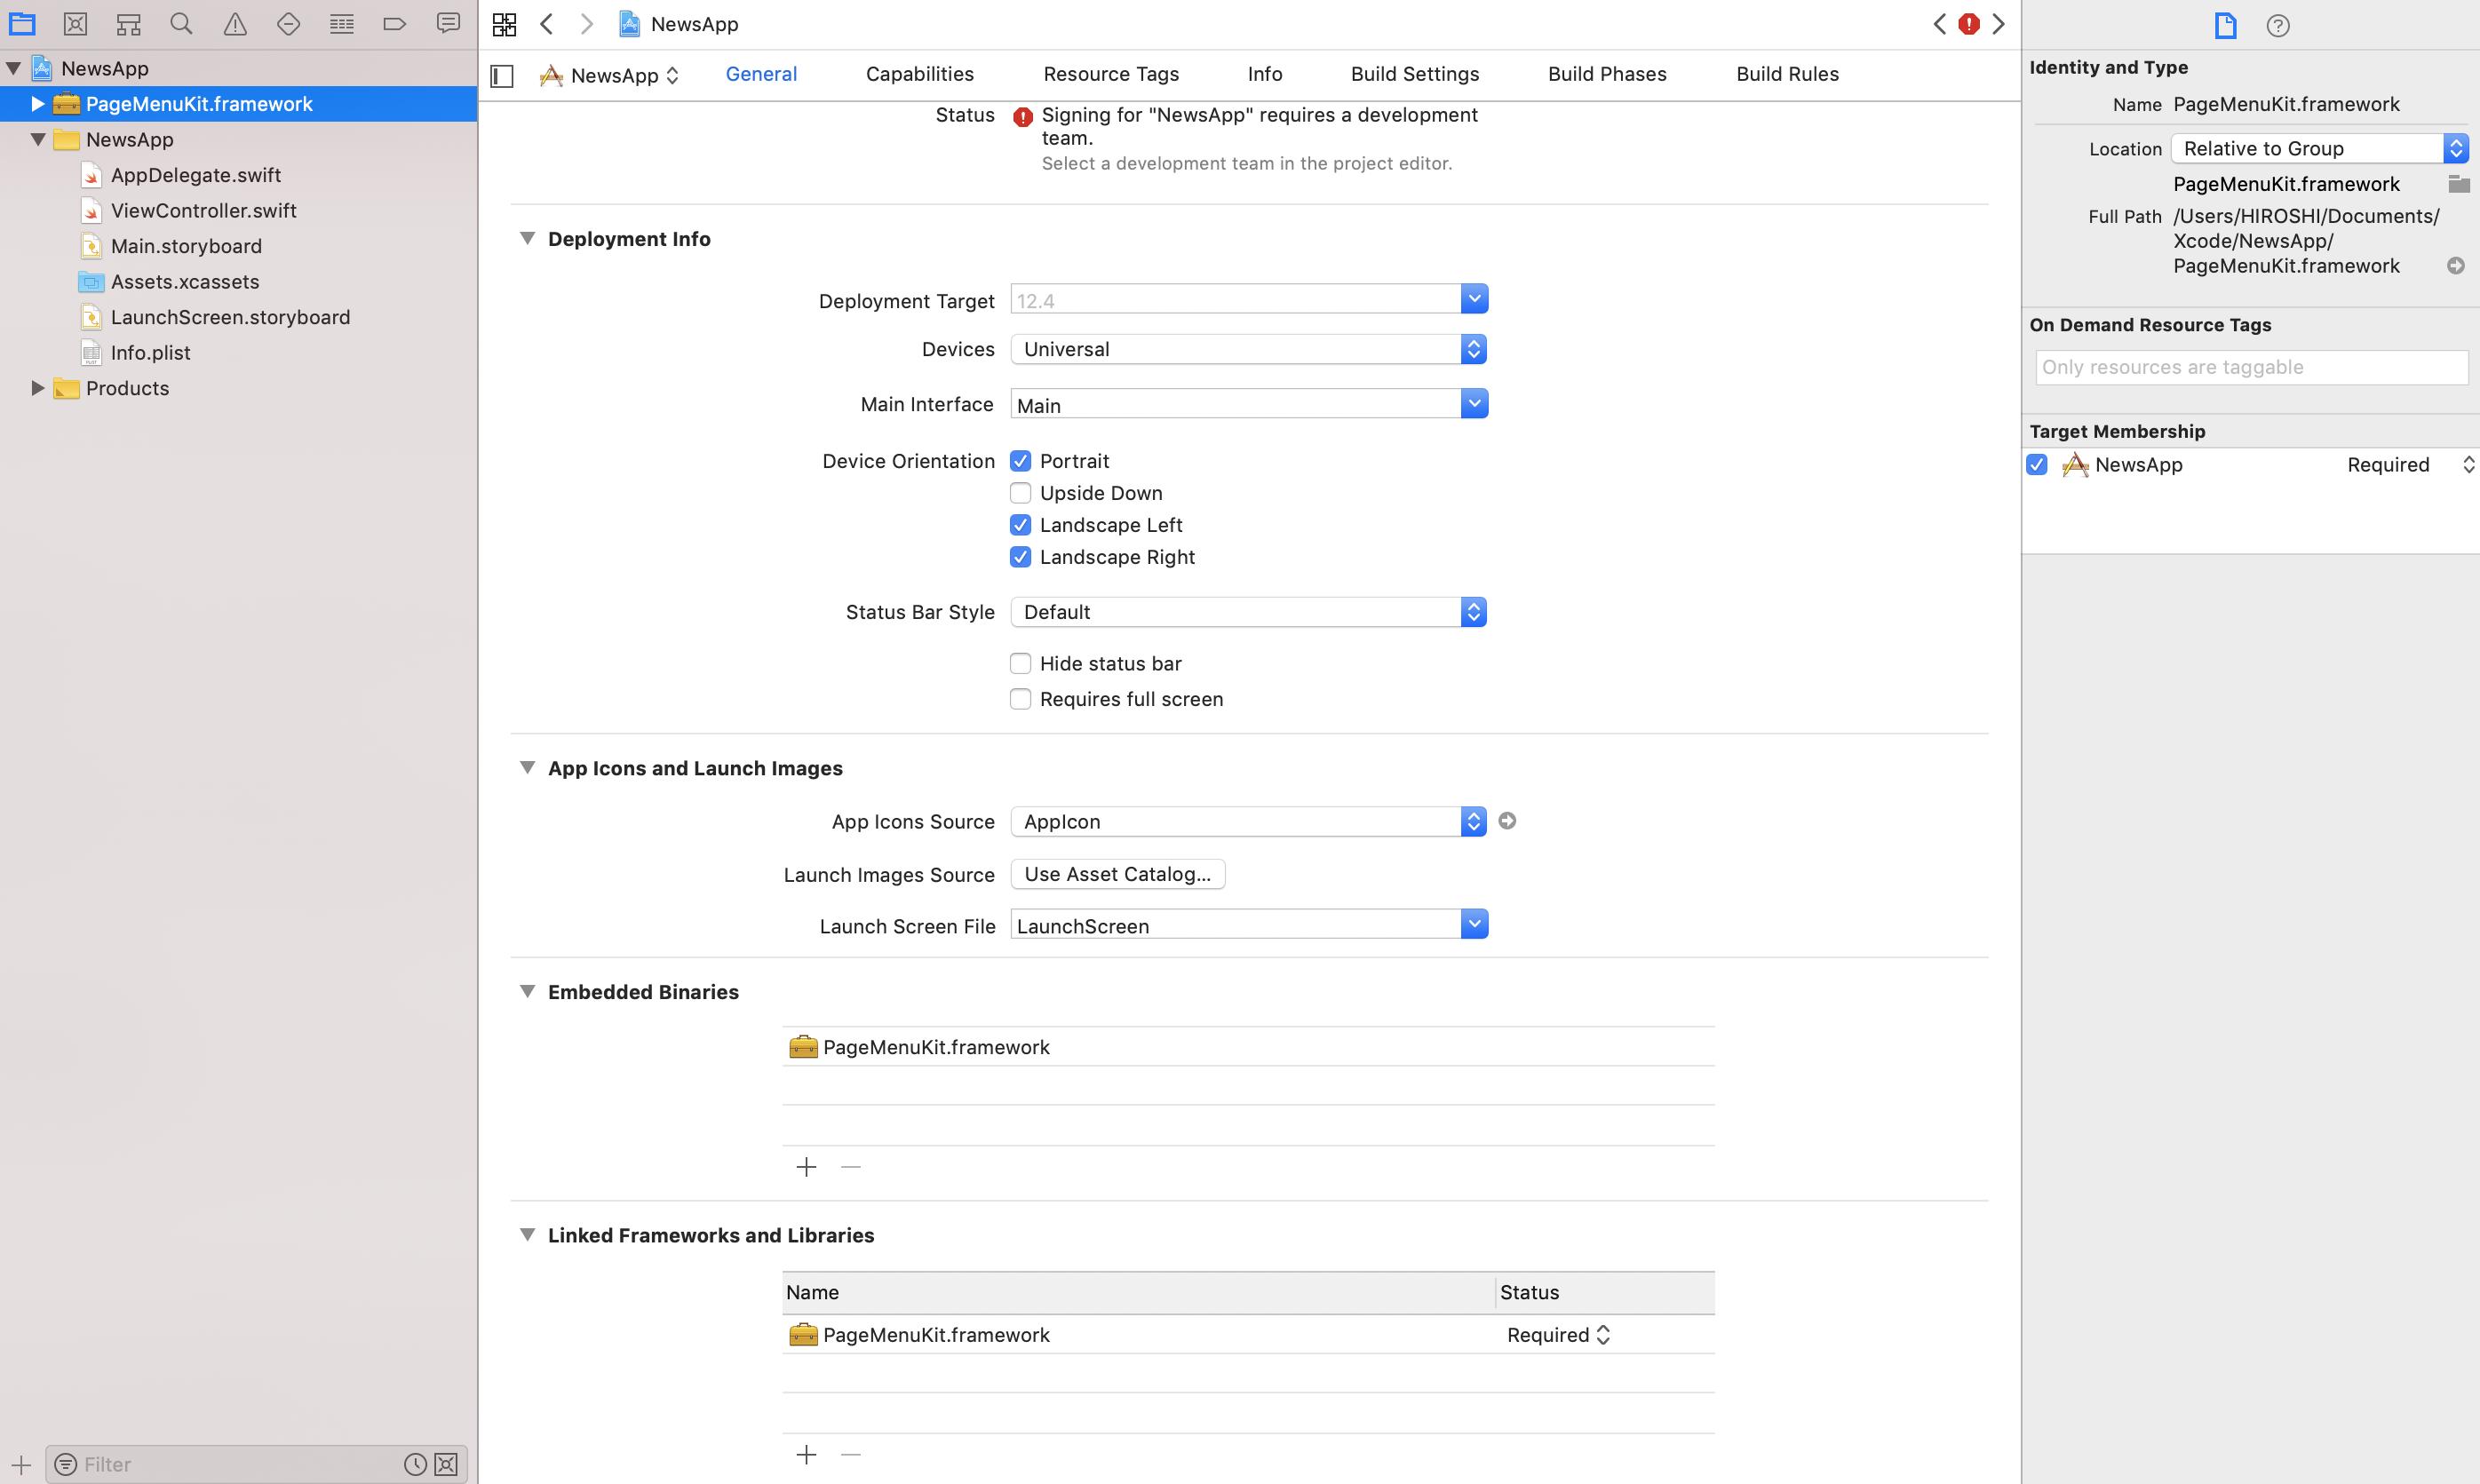The height and width of the screenshot is (1484, 2480).
Task: Open the related items grid icon
Action: 504,24
